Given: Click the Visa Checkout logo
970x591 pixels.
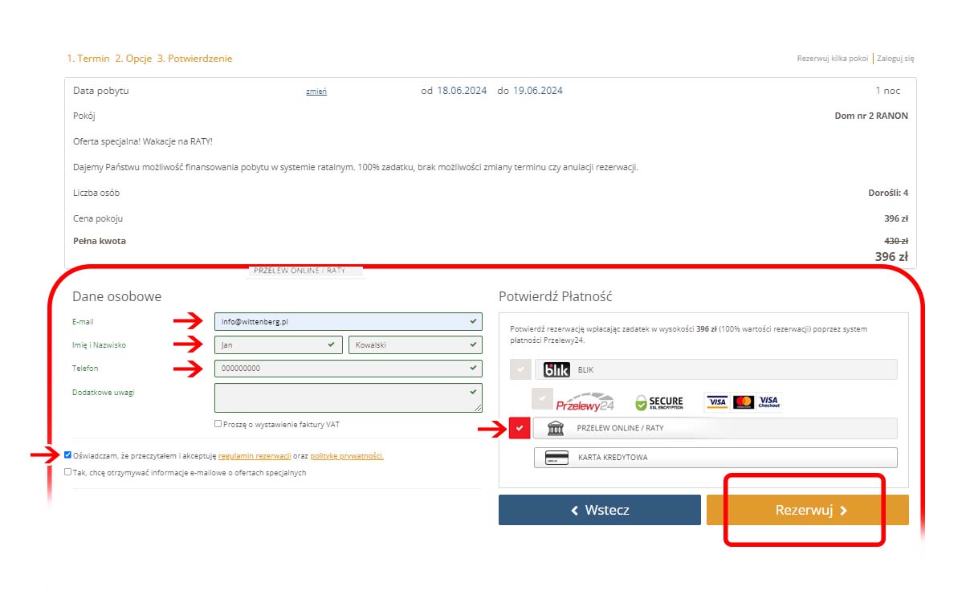Looking at the screenshot, I should click(x=768, y=401).
